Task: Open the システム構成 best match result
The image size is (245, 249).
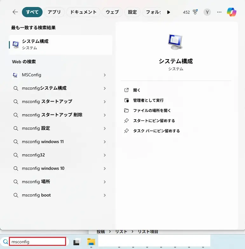Action: coord(61,45)
